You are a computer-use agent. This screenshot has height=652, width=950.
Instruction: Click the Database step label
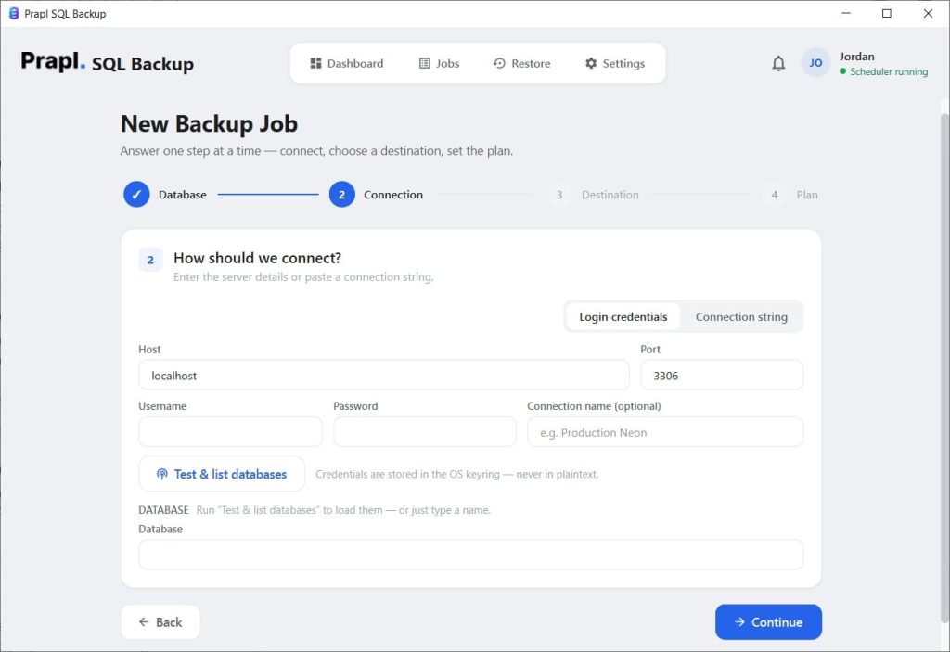click(x=183, y=195)
